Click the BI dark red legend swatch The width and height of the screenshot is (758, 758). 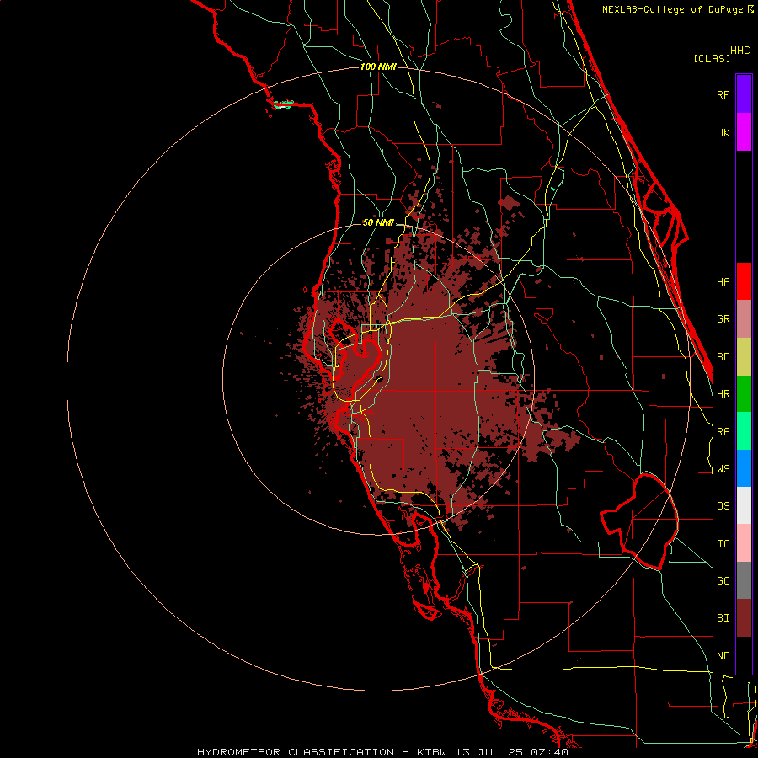pos(744,618)
